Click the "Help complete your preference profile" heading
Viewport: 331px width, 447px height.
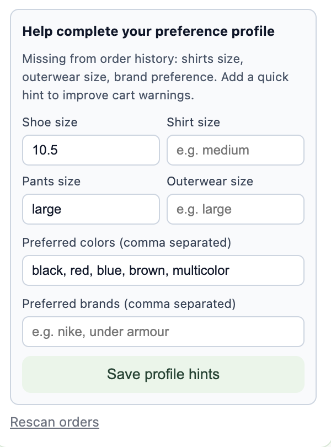(148, 31)
